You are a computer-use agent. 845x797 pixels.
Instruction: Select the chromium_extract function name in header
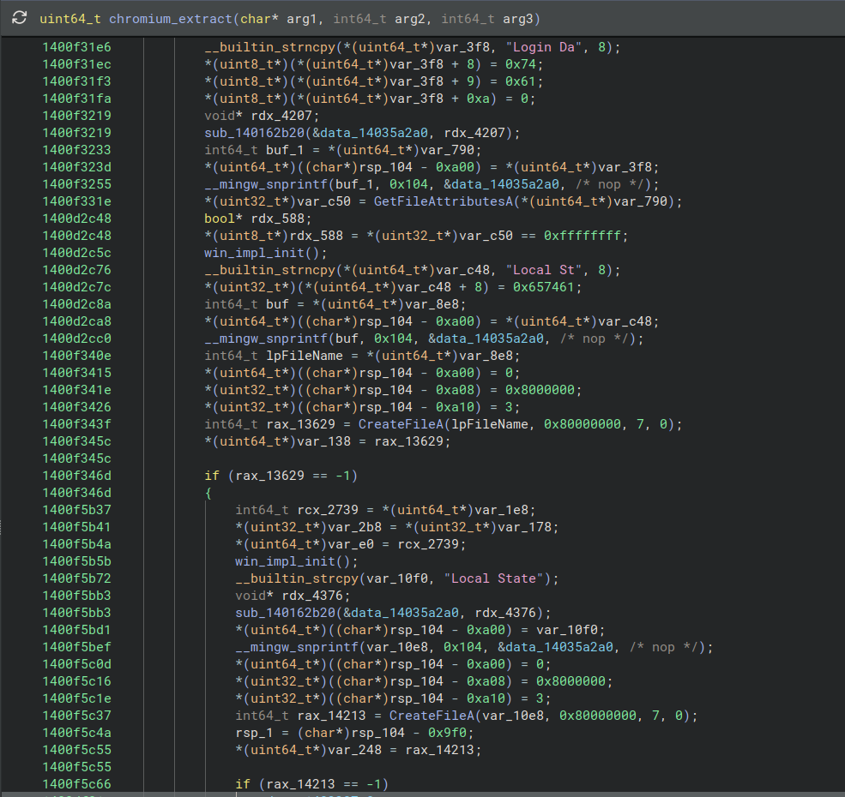(x=171, y=19)
